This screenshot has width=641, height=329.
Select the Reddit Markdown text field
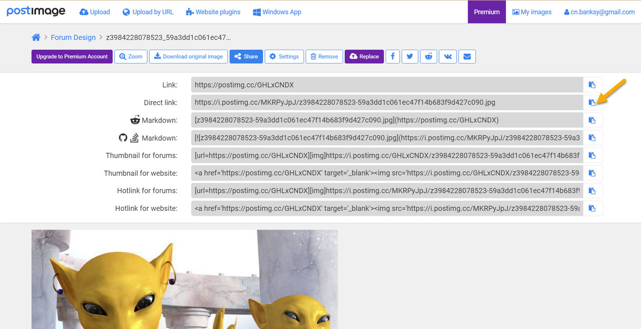(x=387, y=120)
